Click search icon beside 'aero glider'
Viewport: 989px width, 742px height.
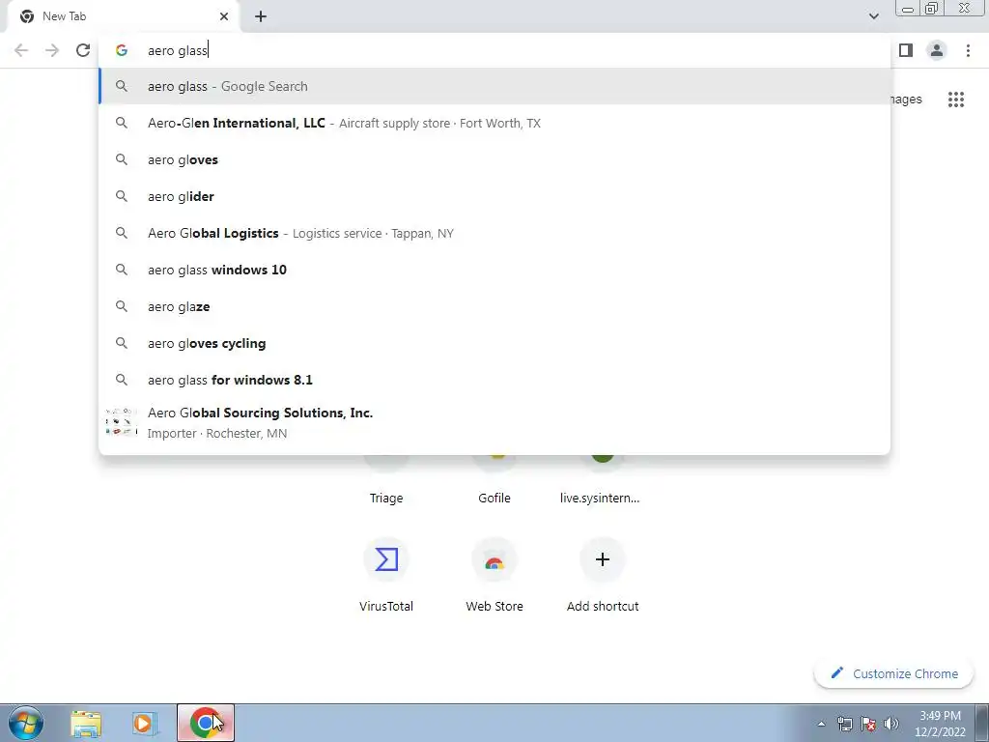(x=122, y=196)
